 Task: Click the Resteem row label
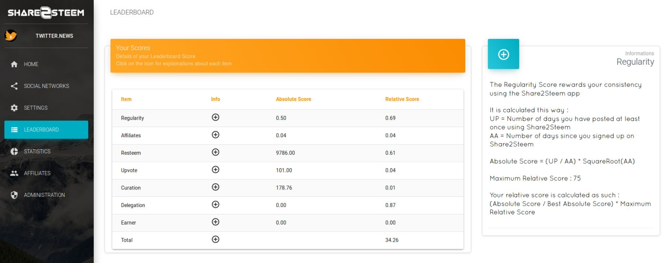click(131, 153)
